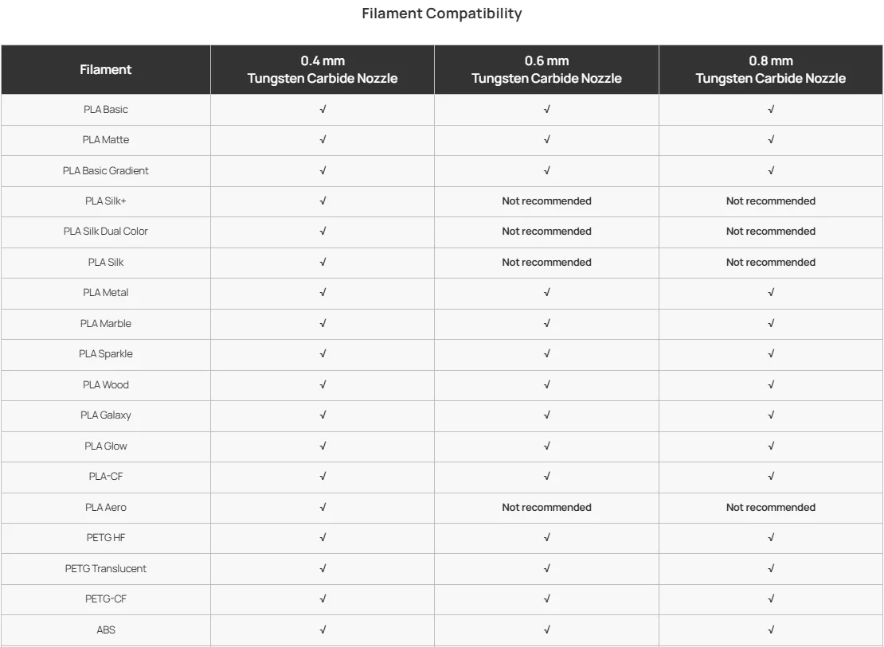Click Not recommended for PLA Silk+ 0.6 mm
Image resolution: width=884 pixels, height=647 pixels.
coord(546,201)
